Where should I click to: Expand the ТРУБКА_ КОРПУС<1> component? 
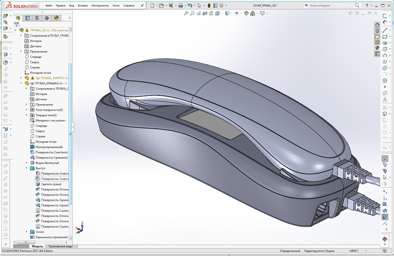21,78
